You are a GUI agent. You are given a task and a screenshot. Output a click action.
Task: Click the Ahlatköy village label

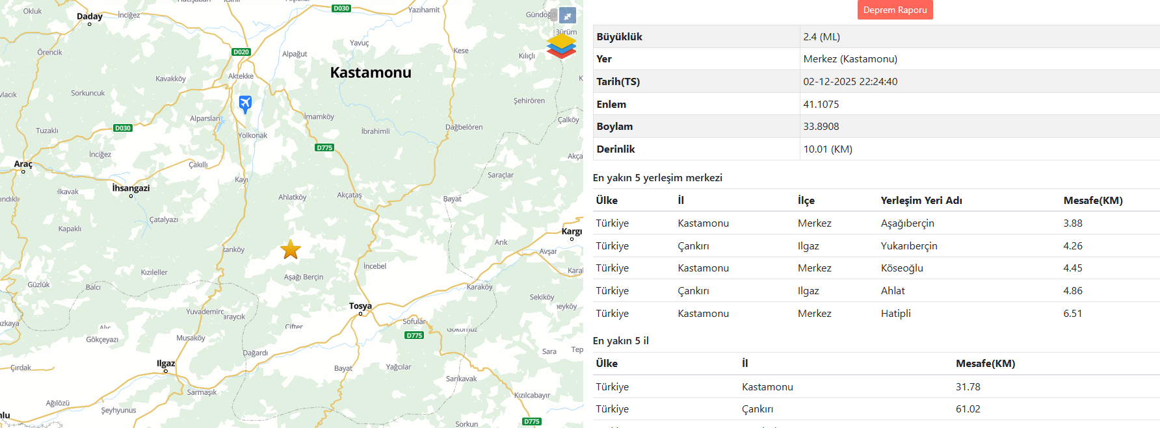click(x=292, y=197)
